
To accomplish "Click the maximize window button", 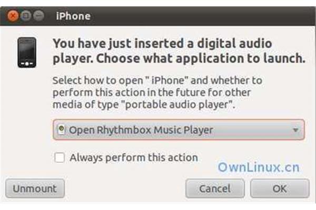I will click(26, 16).
